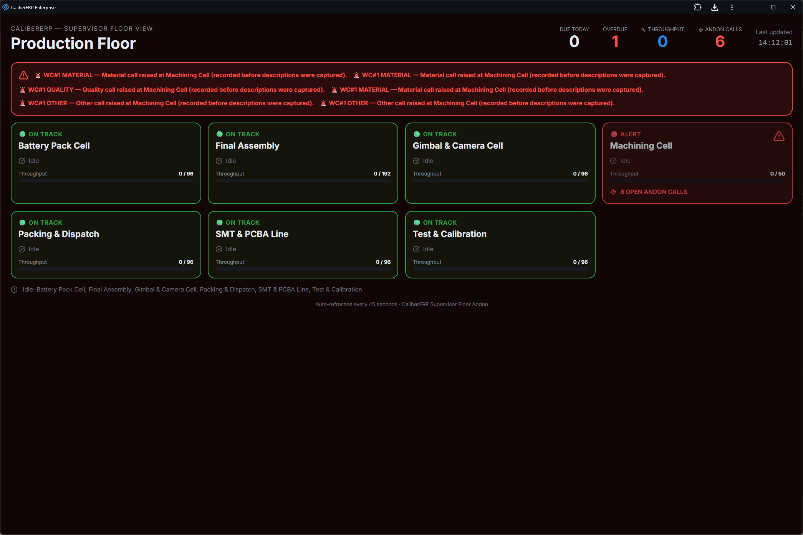
Task: Click the siren icon before WC#1 QUALITY alert
Action: tap(22, 90)
